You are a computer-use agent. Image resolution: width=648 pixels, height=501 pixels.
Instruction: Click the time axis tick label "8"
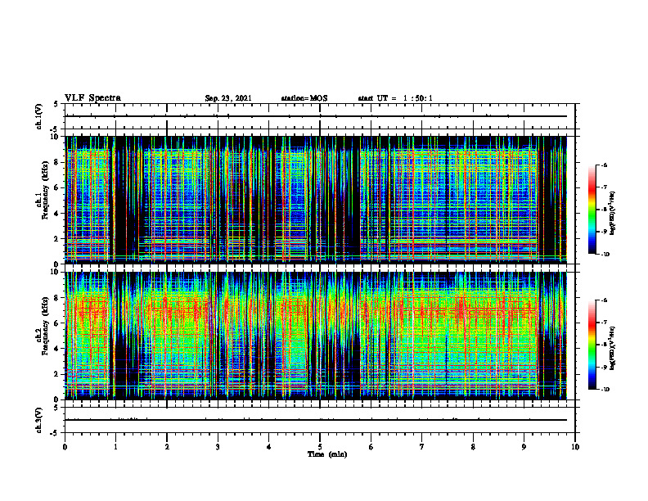click(473, 446)
